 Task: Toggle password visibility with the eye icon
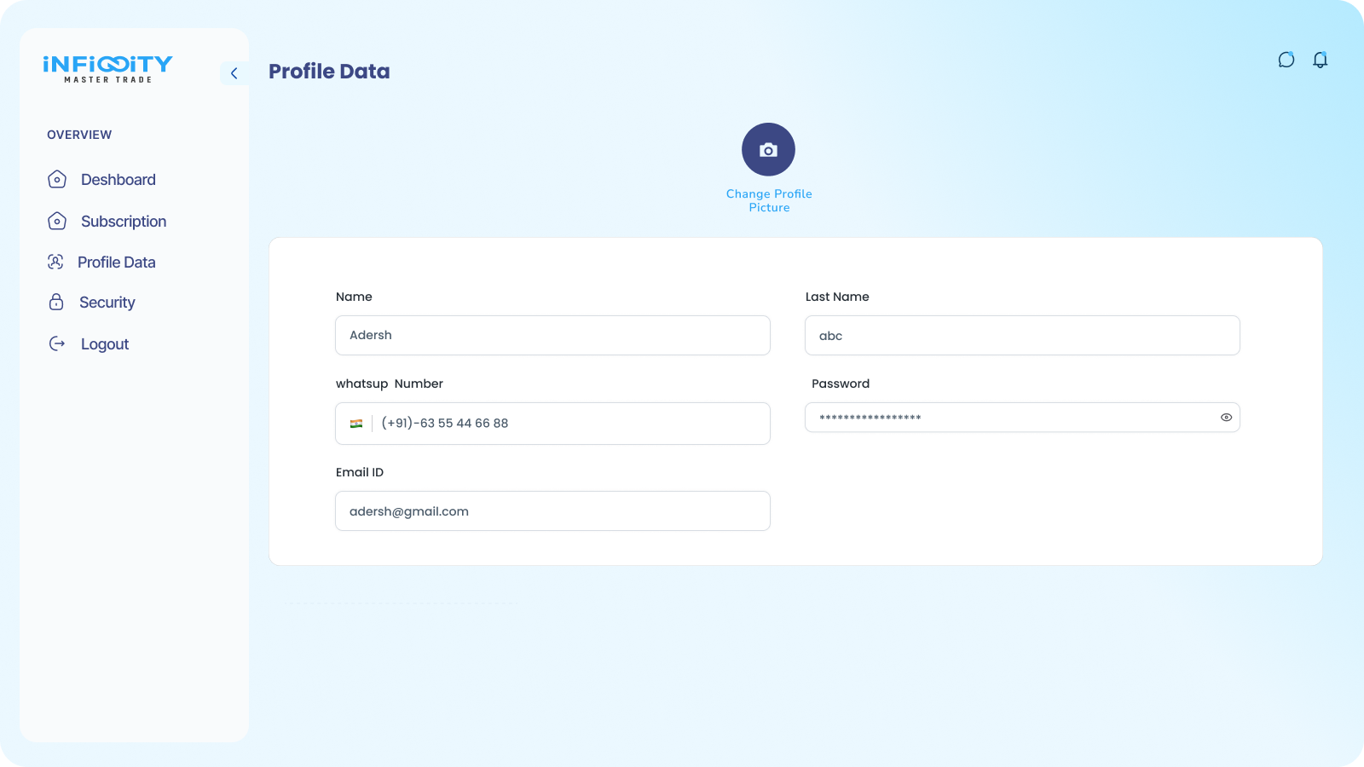pyautogui.click(x=1226, y=418)
